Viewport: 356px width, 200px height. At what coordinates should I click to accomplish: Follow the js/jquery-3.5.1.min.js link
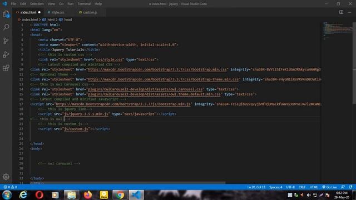click(86, 114)
